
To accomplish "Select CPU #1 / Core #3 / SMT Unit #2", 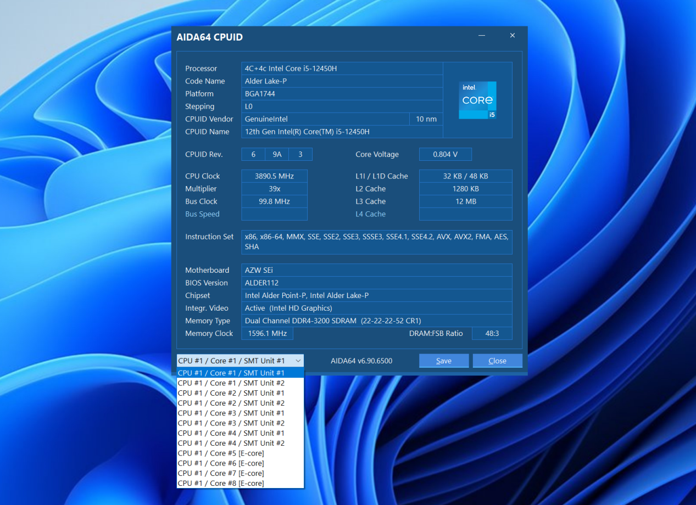I will coord(240,423).
